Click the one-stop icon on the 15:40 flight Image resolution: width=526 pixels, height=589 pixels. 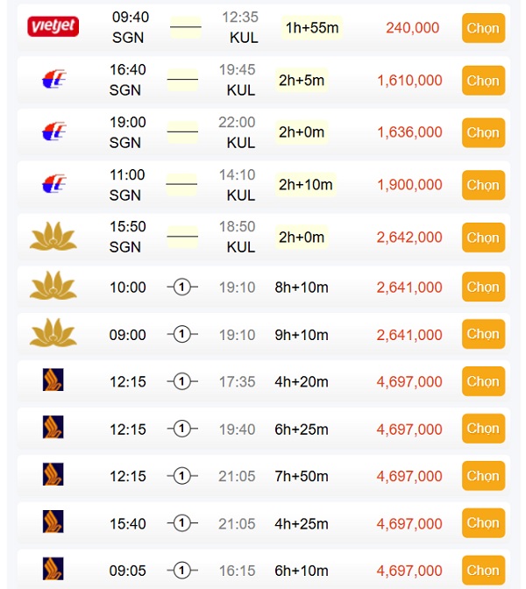(x=182, y=523)
